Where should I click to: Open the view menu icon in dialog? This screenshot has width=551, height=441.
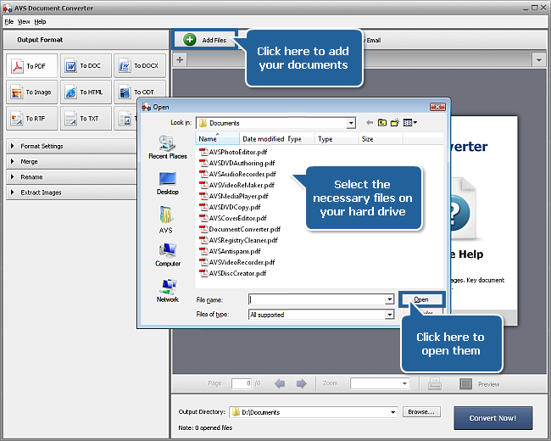click(409, 122)
